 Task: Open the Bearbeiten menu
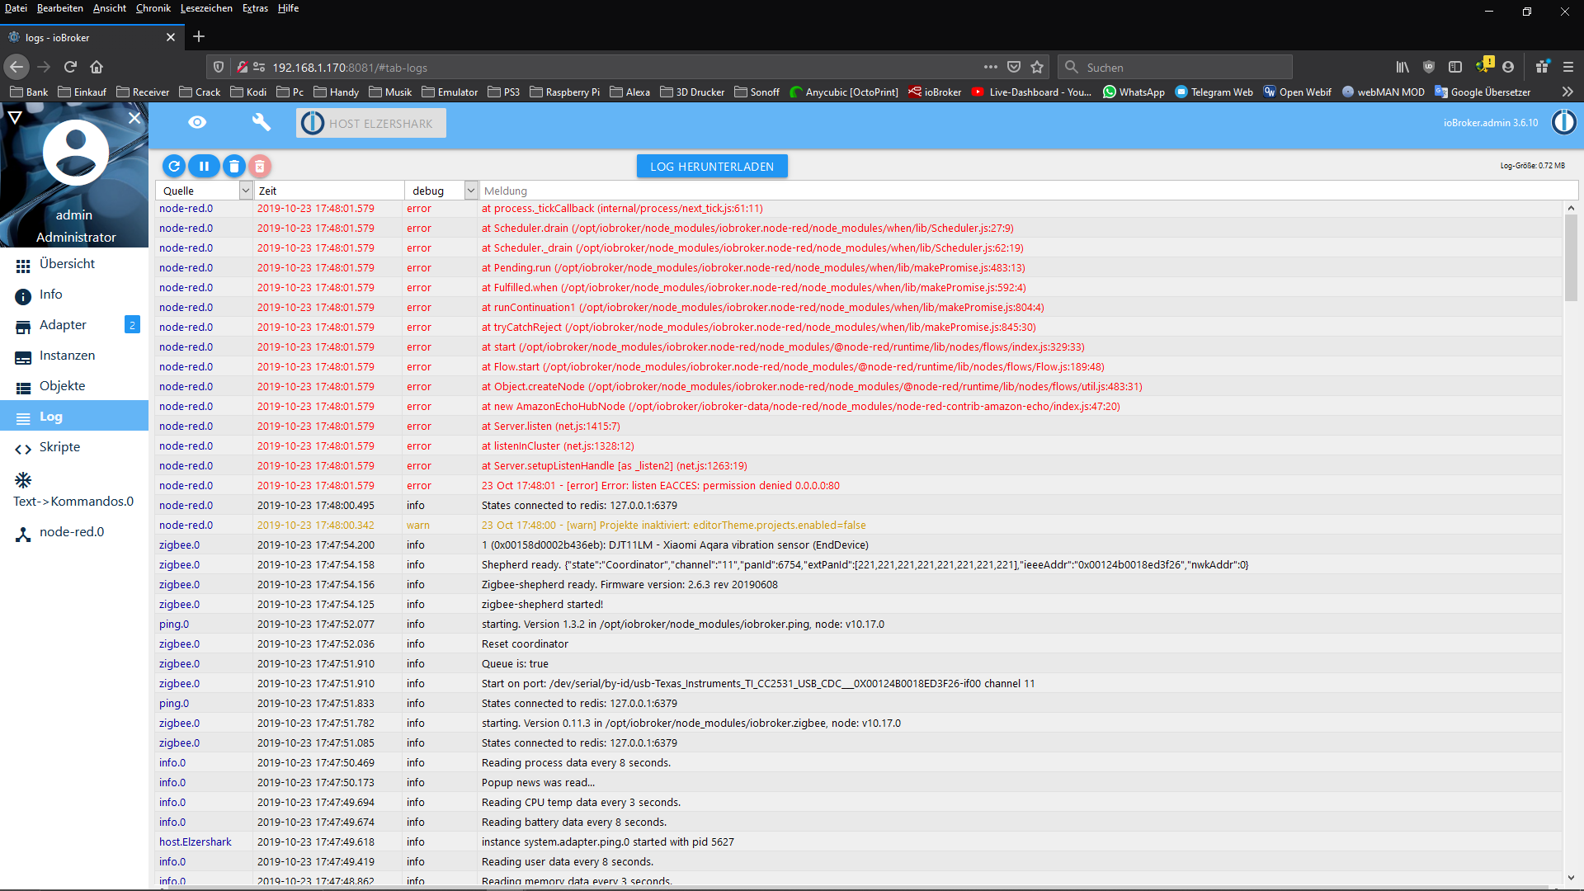point(60,8)
